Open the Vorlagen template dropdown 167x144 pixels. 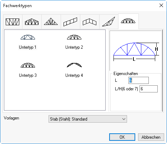tap(88, 119)
